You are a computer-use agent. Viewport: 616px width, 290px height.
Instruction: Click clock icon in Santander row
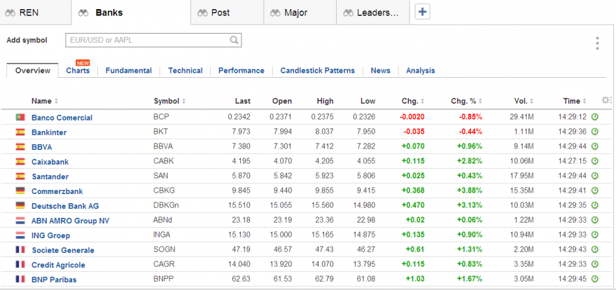pyautogui.click(x=595, y=176)
